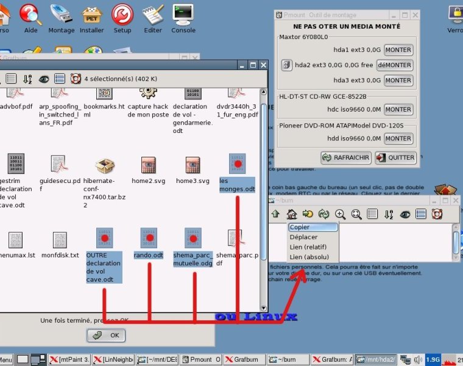Click zoom in magnifier in burn window
Screen dimensions: 463x366
[340, 214]
